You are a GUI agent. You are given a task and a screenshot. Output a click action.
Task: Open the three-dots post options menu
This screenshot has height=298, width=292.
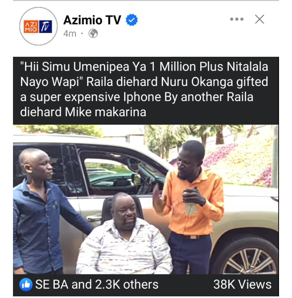click(x=237, y=19)
